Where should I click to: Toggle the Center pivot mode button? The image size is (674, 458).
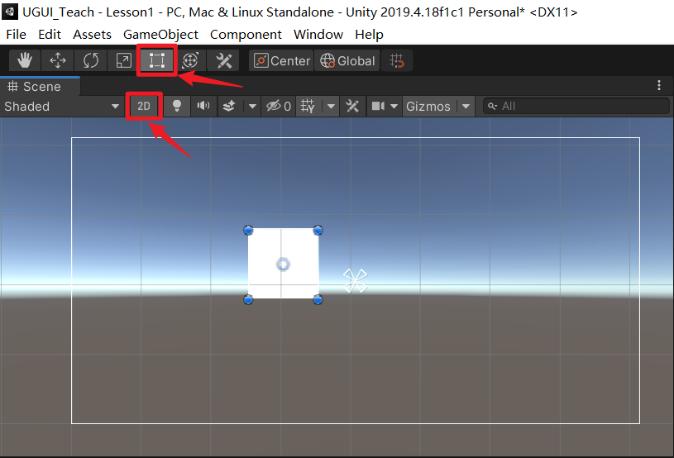click(281, 60)
